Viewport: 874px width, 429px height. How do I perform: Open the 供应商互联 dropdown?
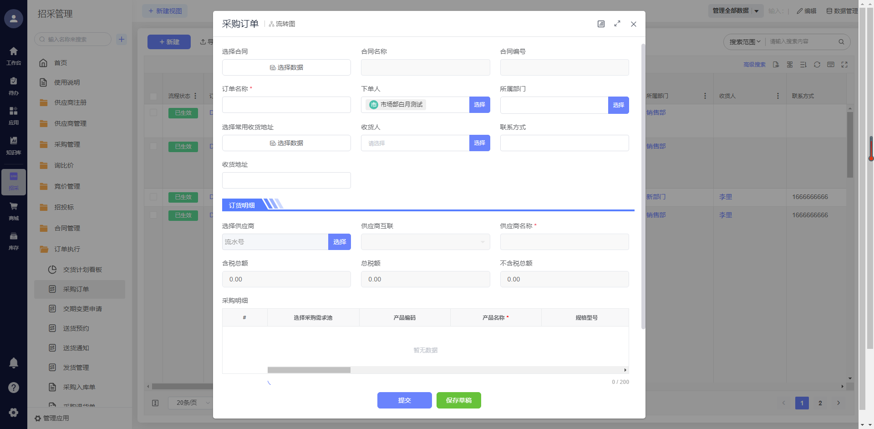pos(425,242)
